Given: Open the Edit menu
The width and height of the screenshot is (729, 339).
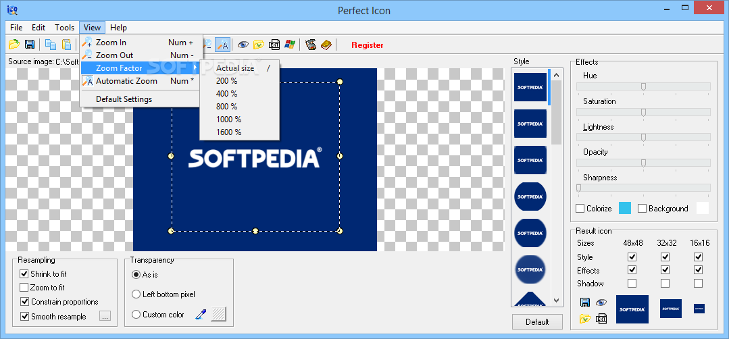Looking at the screenshot, I should coord(39,28).
